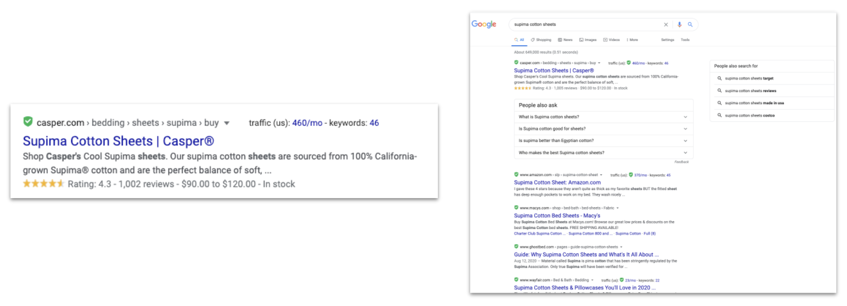Click the green shield beside www.amazon.com
The width and height of the screenshot is (847, 306).
(516, 174)
